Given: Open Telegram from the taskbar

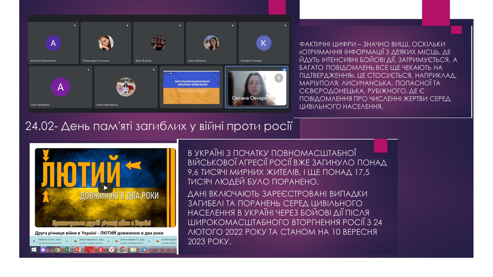Looking at the screenshot, I should (144, 250).
